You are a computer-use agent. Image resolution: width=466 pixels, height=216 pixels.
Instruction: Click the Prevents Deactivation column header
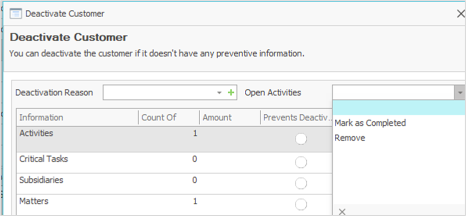296,117
